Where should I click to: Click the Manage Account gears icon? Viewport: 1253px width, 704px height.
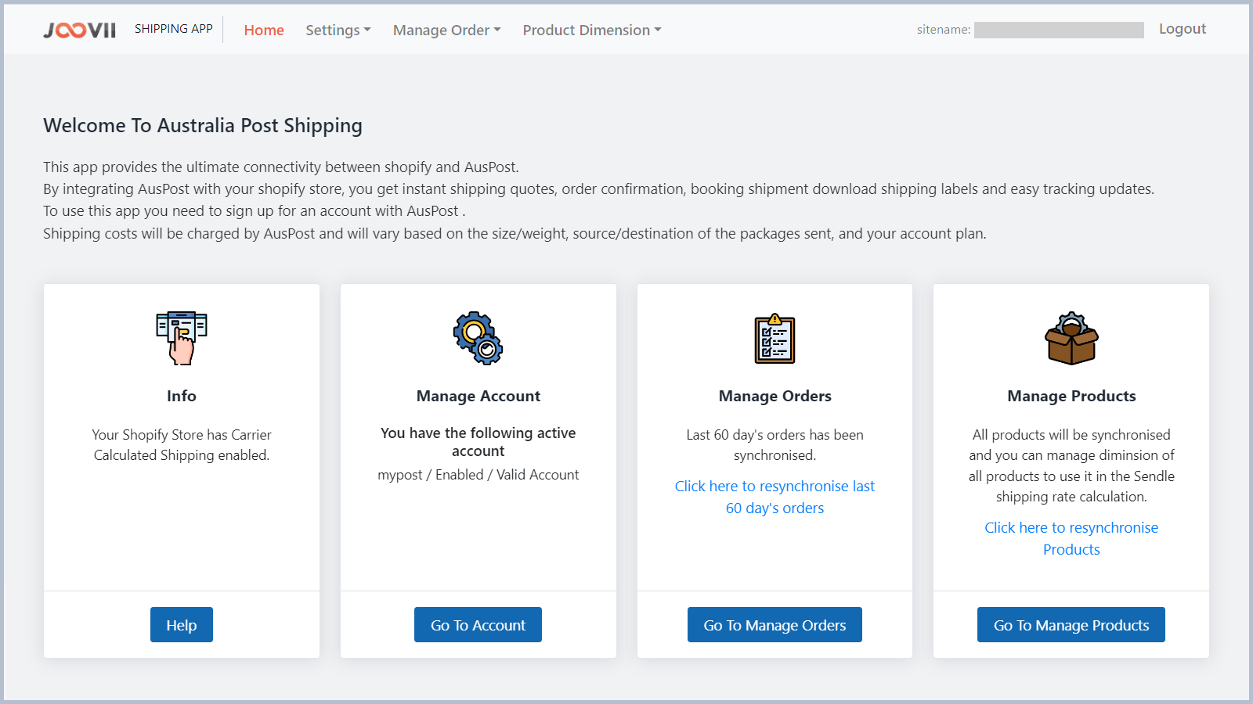click(x=478, y=339)
